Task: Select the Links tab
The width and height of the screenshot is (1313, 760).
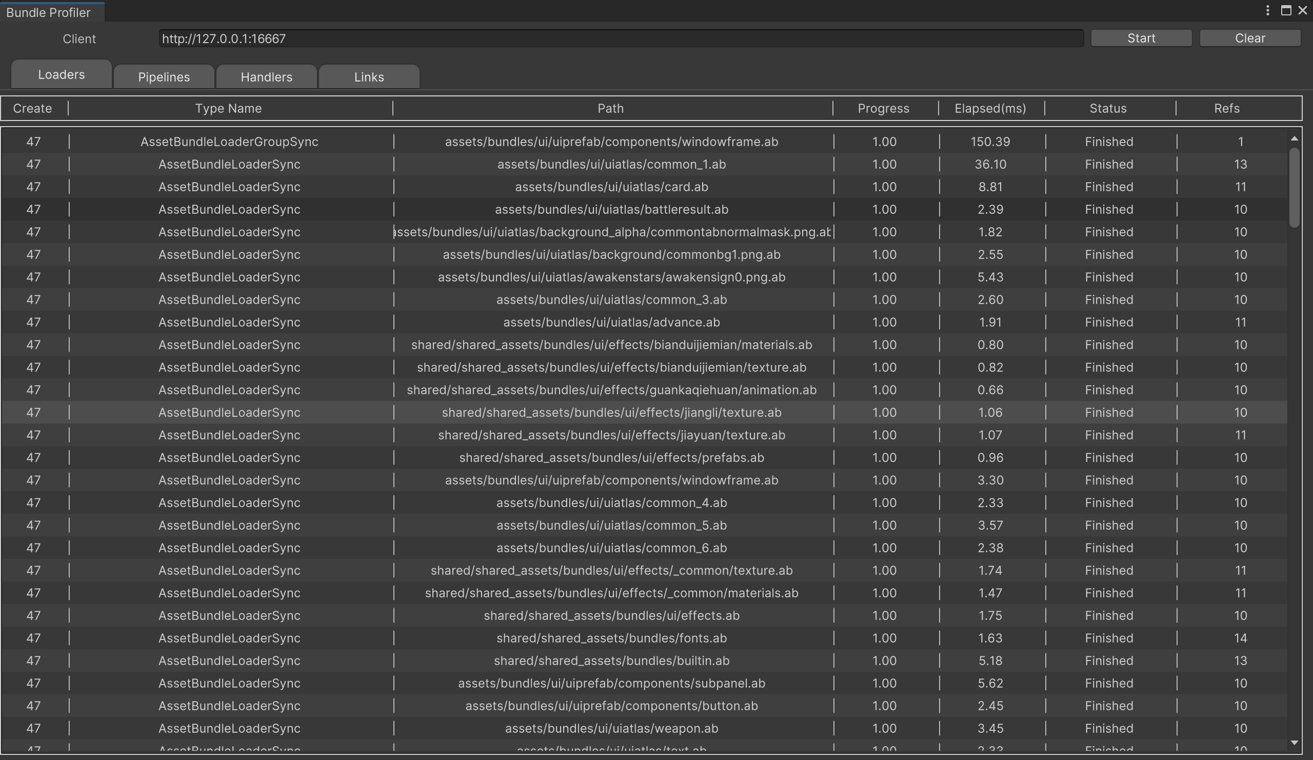Action: click(369, 77)
